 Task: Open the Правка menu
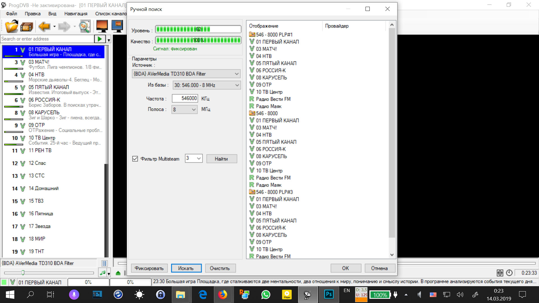click(x=33, y=14)
